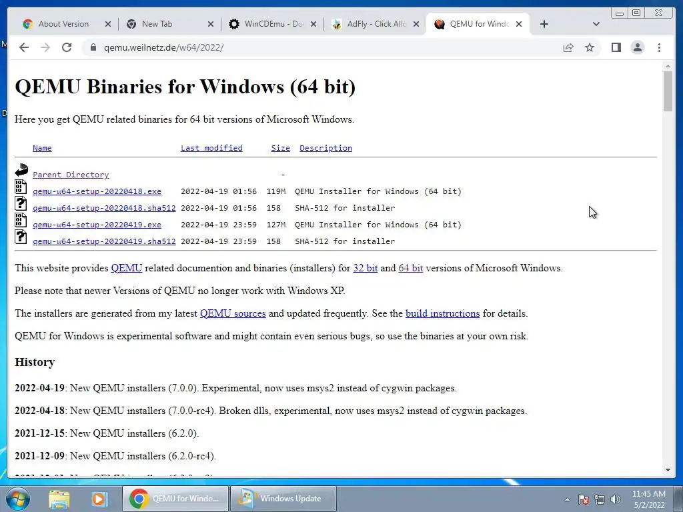
Task: Follow the 64 bit link
Action: click(411, 268)
